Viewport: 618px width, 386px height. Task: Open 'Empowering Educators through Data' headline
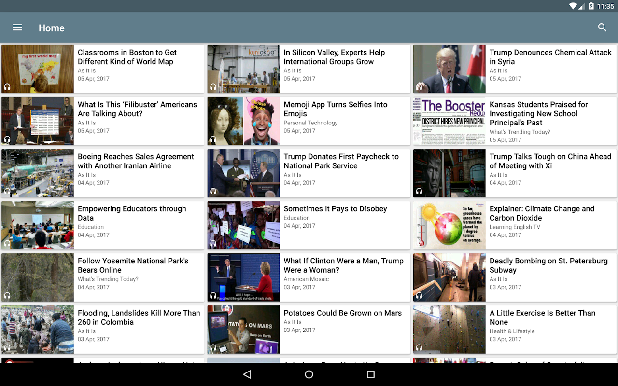point(132,213)
